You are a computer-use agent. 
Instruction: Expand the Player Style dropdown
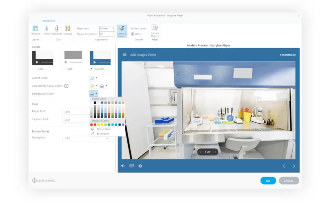(107, 28)
